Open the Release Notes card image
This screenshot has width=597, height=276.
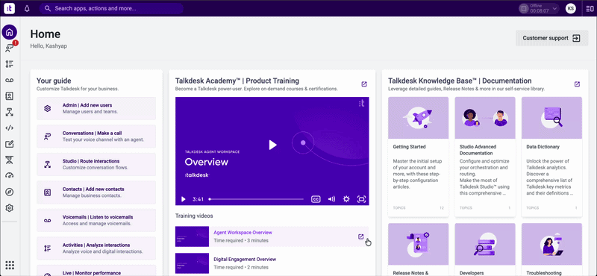pyautogui.click(x=418, y=244)
